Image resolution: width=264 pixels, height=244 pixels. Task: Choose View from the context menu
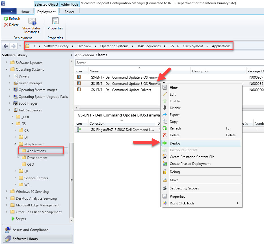[x=201, y=88]
